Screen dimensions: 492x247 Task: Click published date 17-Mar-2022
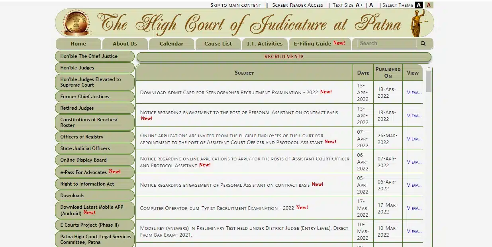point(388,208)
